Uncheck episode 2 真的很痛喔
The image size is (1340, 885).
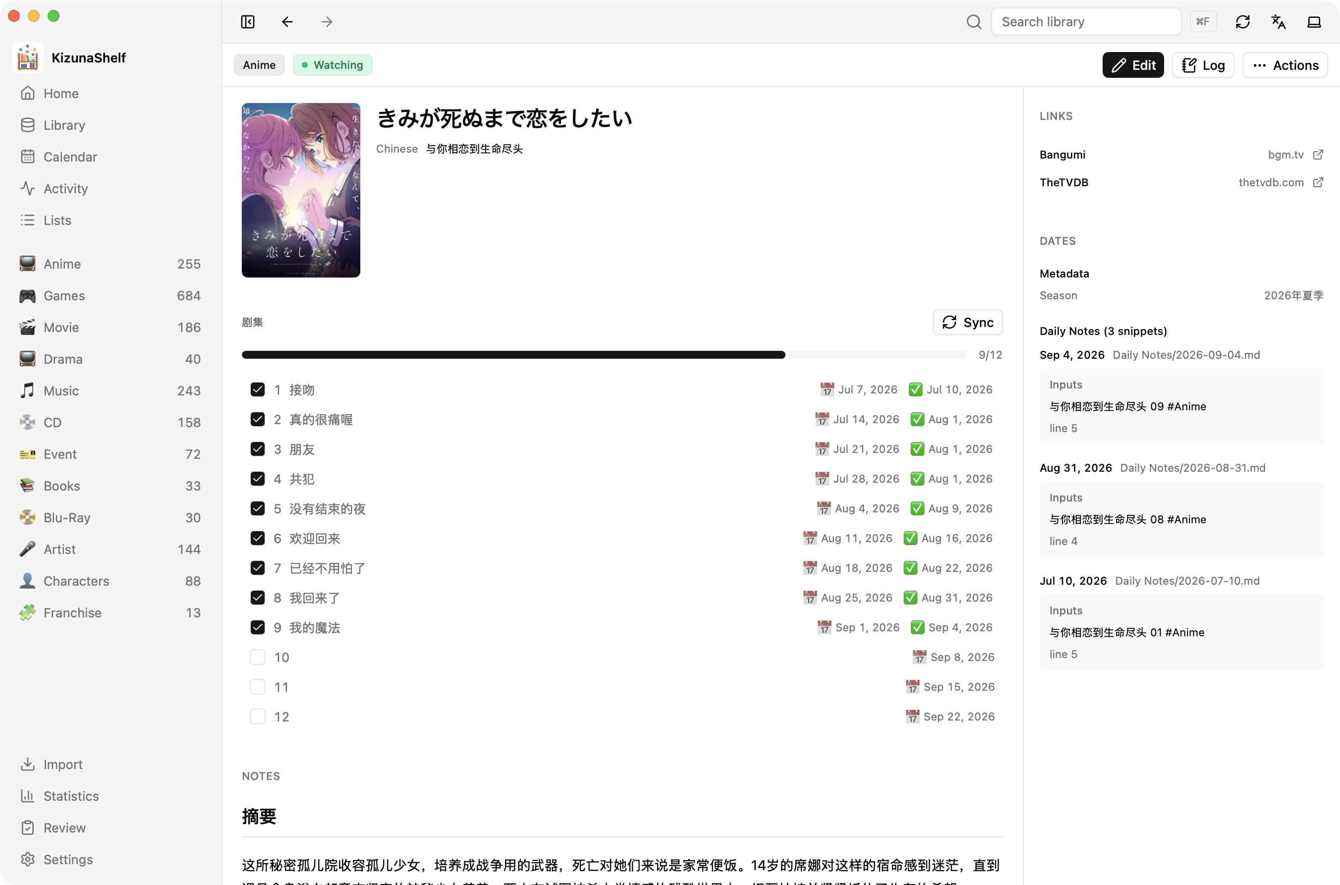click(x=257, y=419)
